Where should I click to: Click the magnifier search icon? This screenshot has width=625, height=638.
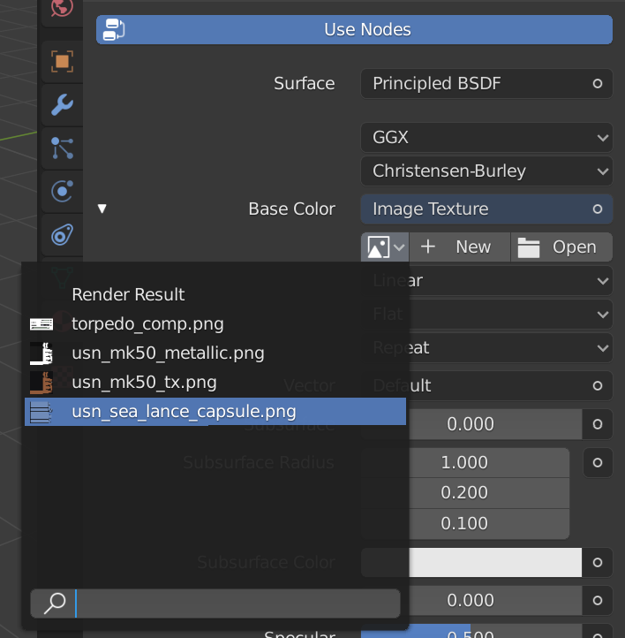tap(55, 604)
